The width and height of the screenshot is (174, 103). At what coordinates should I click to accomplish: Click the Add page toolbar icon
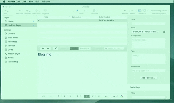tap(6, 11)
